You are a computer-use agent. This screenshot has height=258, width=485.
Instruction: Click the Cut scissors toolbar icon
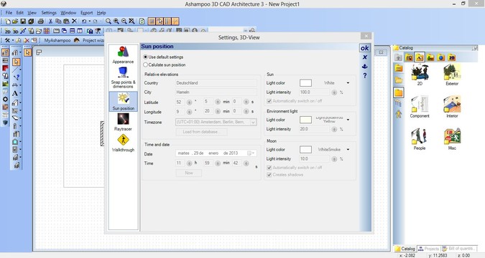(50, 21)
